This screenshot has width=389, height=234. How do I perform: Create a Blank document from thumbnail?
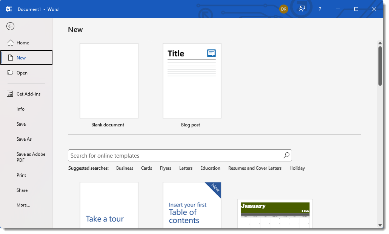[x=109, y=81]
